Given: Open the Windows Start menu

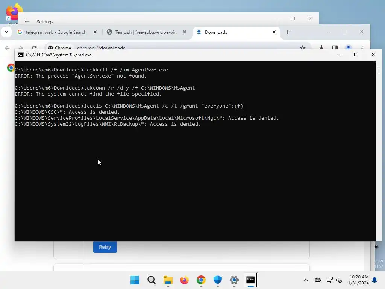Looking at the screenshot, I should pyautogui.click(x=135, y=280).
